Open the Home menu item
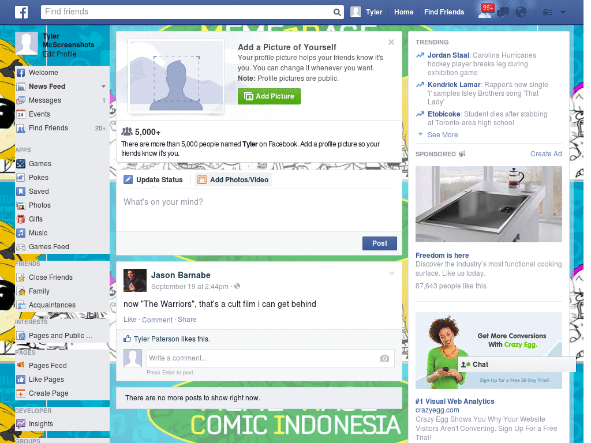The width and height of the screenshot is (591, 443). tap(403, 12)
